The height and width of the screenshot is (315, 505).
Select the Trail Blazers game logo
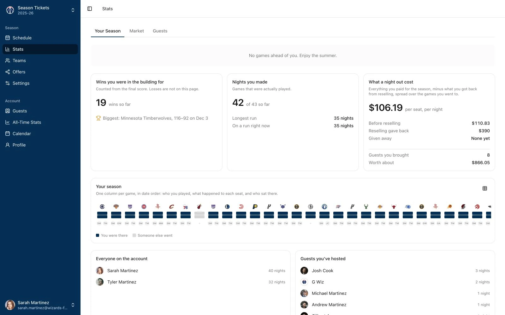[463, 207]
